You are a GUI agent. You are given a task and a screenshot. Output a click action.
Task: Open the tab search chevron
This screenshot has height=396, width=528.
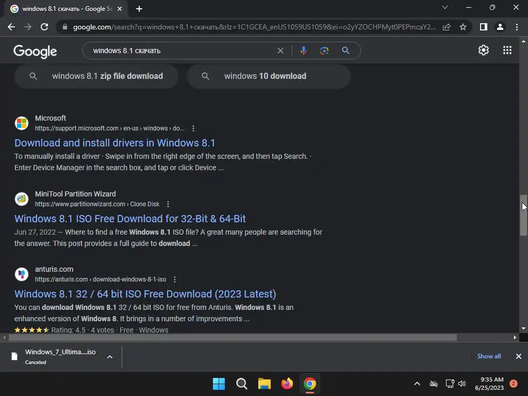point(445,7)
